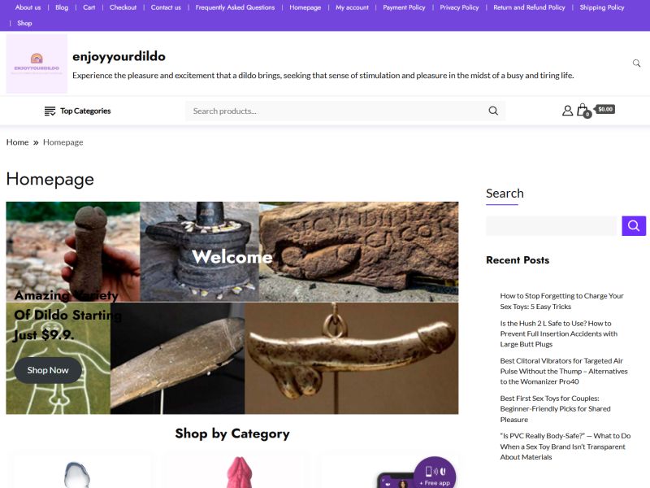Submit product search with magnifier icon
650x488 pixels.
pos(493,111)
